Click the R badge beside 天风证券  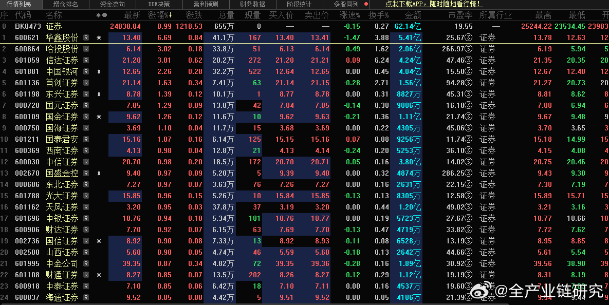tap(86, 207)
